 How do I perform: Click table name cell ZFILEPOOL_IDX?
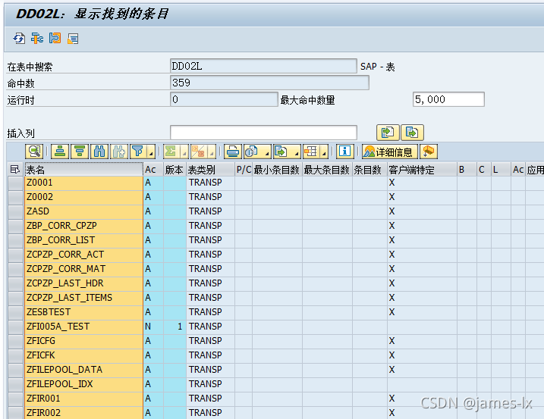83,384
